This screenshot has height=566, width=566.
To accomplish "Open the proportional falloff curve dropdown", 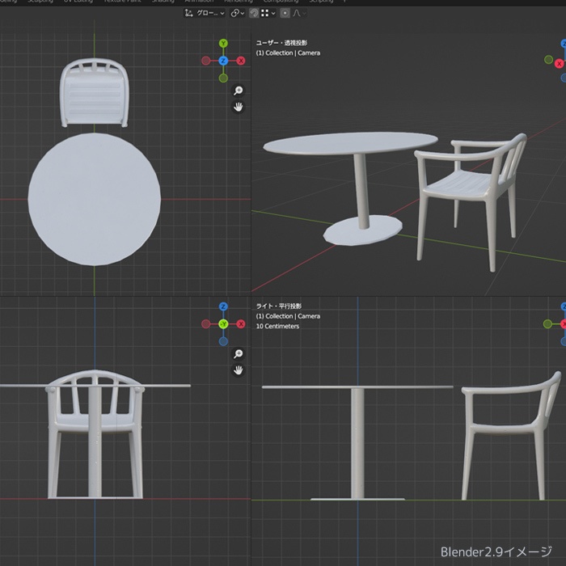I will (x=300, y=13).
